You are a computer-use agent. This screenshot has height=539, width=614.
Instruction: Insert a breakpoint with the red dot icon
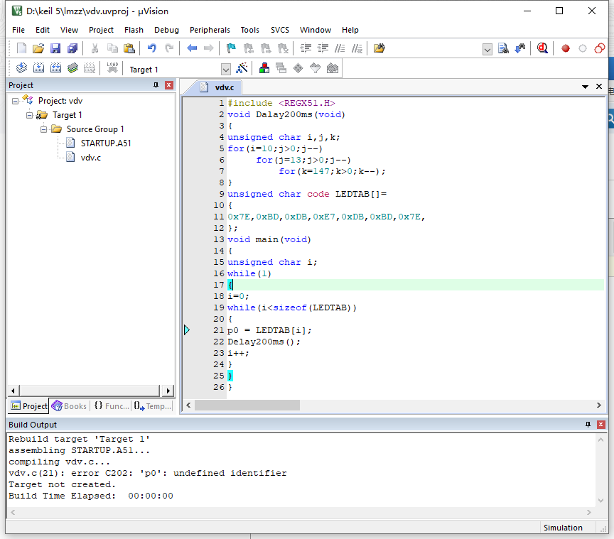click(566, 48)
